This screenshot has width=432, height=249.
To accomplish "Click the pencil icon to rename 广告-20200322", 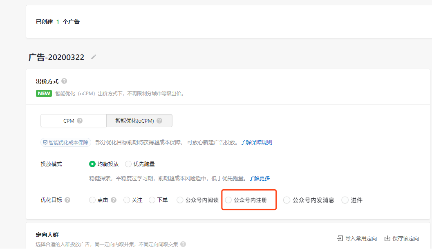I will pyautogui.click(x=94, y=57).
